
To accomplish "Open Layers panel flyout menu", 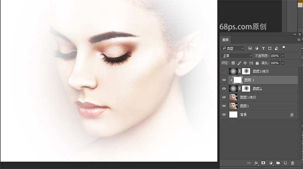I will tap(299, 40).
